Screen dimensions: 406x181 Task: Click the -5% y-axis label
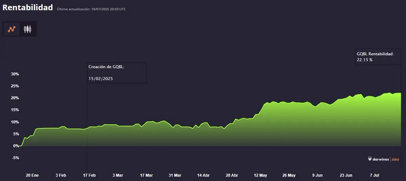tap(15, 157)
